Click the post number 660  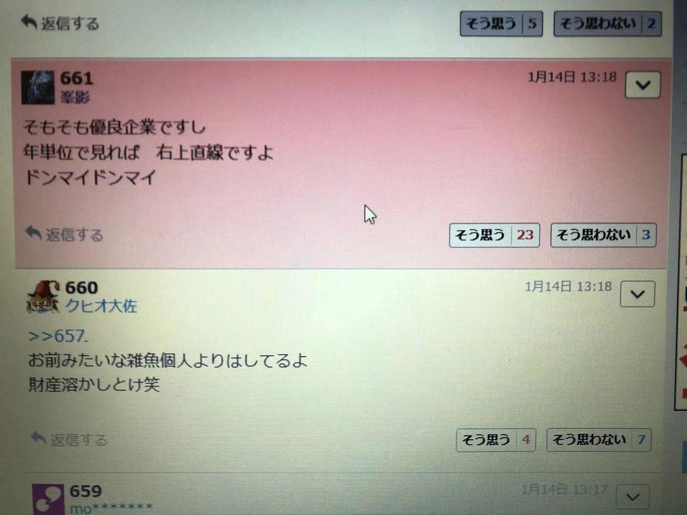(82, 288)
